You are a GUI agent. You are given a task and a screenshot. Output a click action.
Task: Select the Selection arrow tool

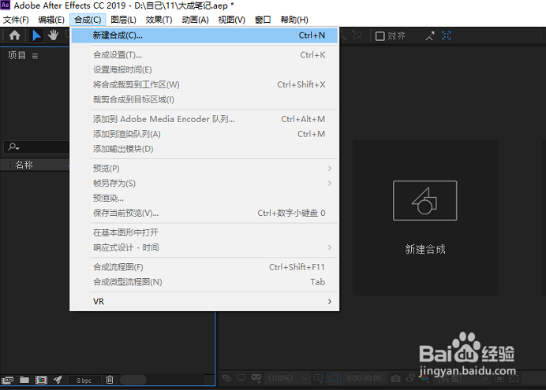tap(36, 35)
